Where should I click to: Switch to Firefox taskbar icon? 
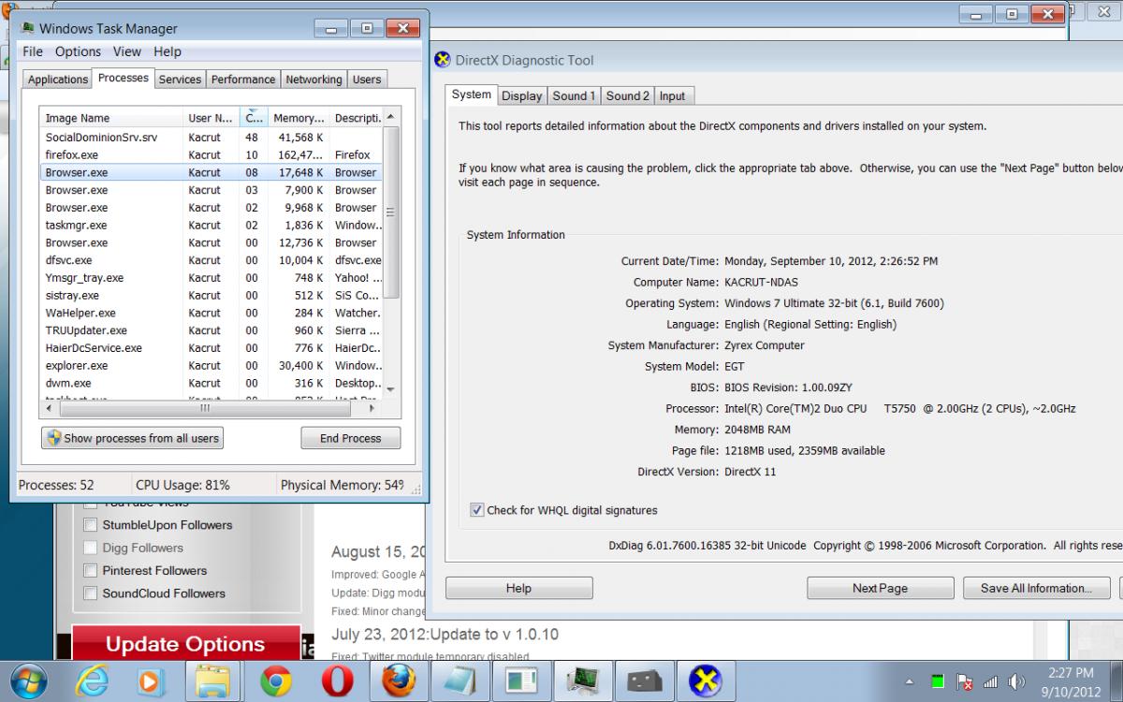point(399,681)
